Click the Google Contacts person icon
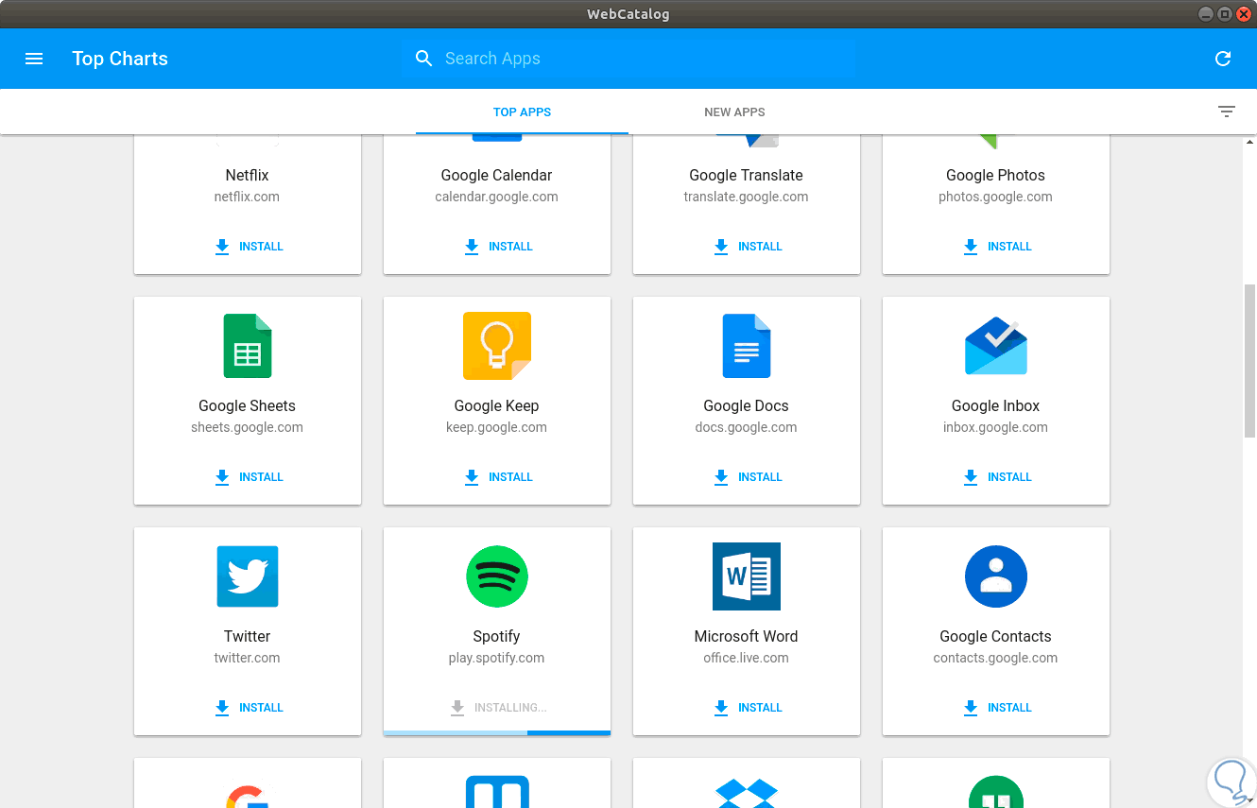 [996, 576]
